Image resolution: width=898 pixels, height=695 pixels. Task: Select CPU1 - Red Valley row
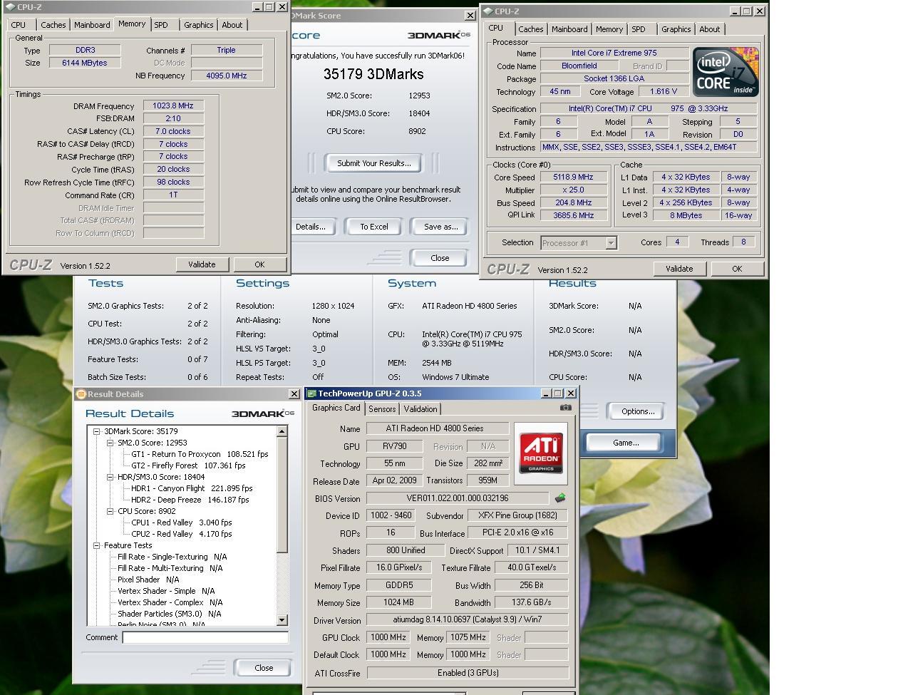point(182,522)
